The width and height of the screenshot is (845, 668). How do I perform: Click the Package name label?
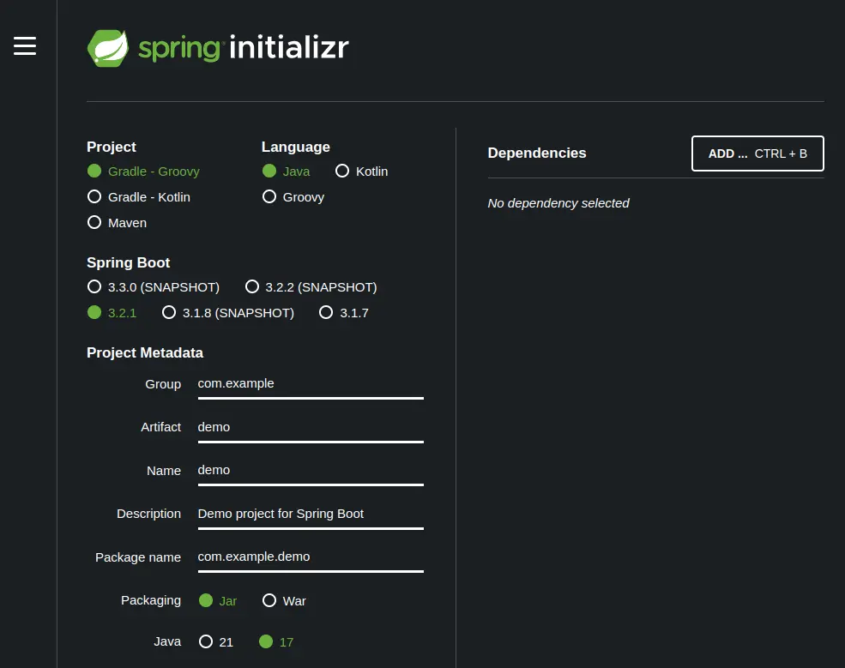coord(138,557)
